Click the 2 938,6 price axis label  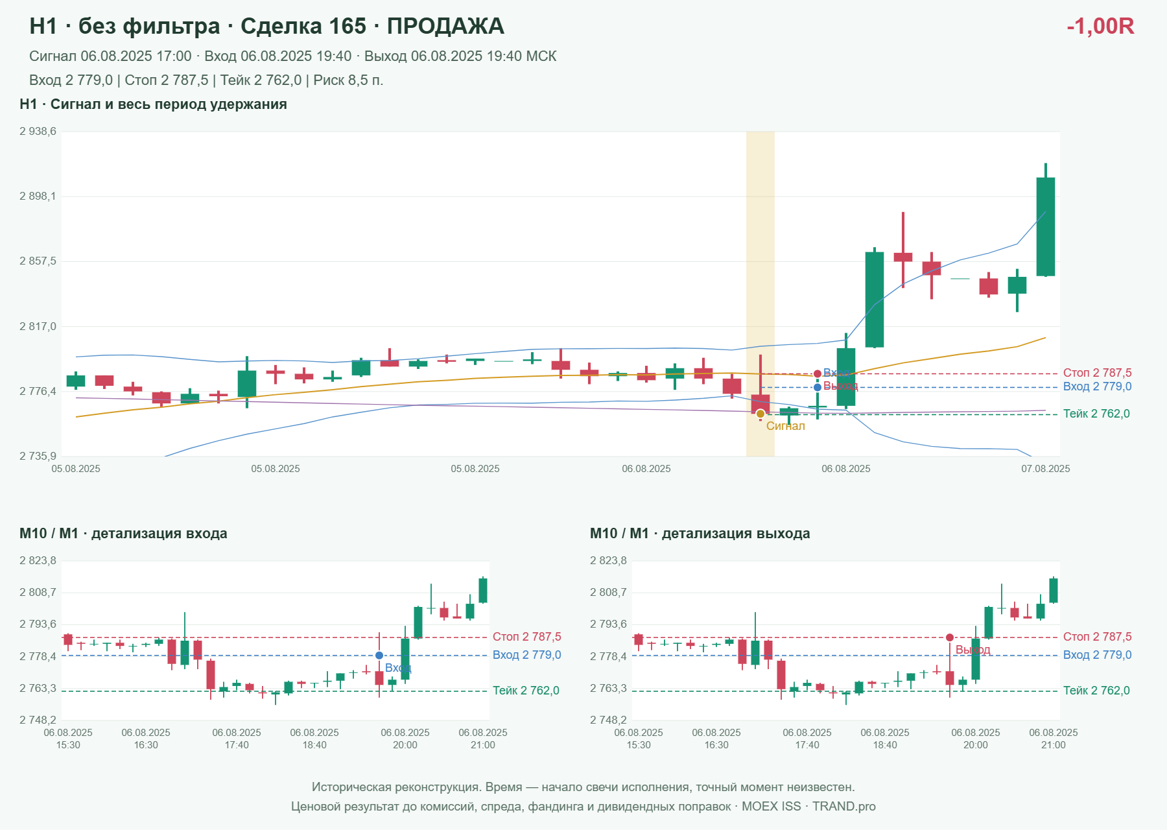[38, 132]
